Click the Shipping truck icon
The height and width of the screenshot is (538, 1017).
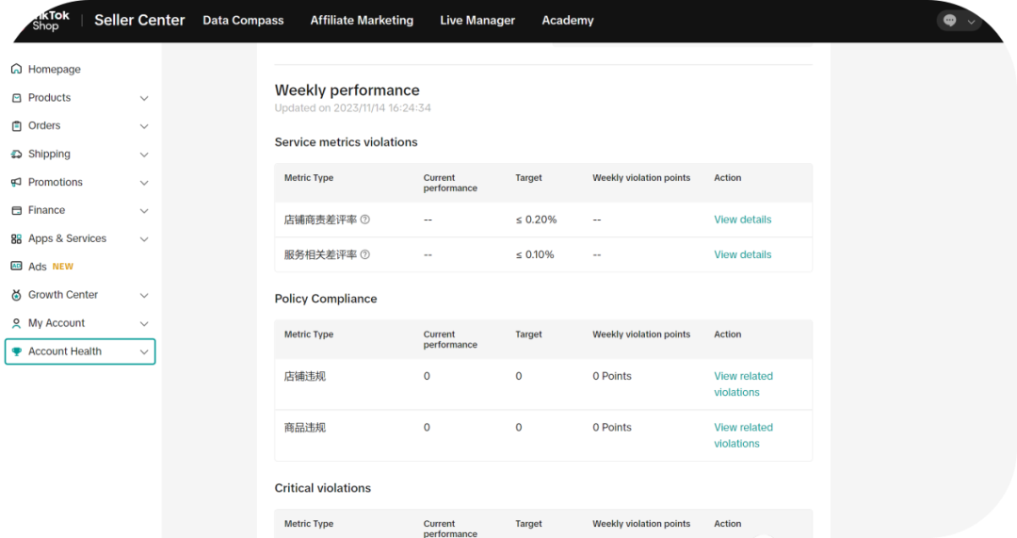click(x=16, y=155)
